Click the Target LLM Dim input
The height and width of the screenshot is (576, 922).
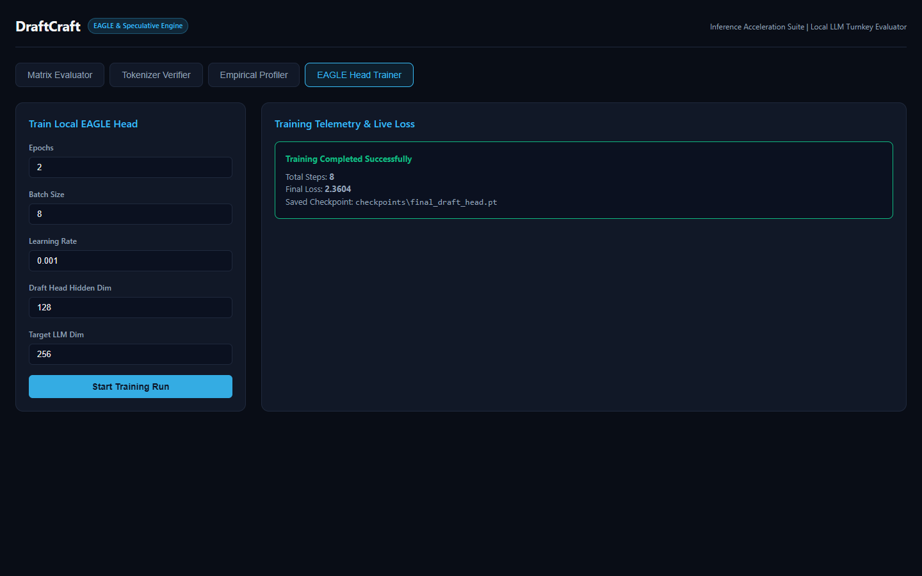131,354
